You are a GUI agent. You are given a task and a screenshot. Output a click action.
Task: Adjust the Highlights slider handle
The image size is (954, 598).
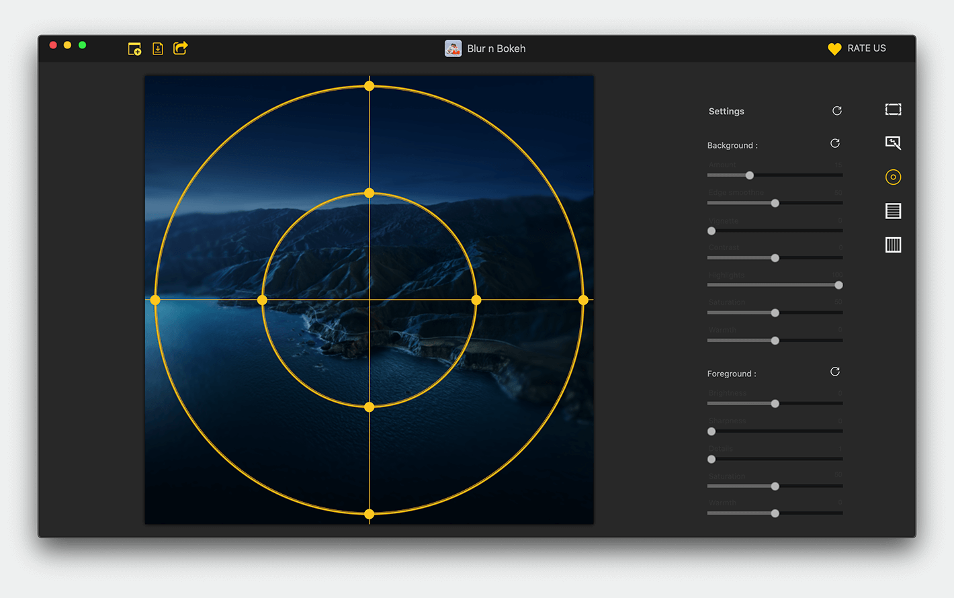(838, 285)
